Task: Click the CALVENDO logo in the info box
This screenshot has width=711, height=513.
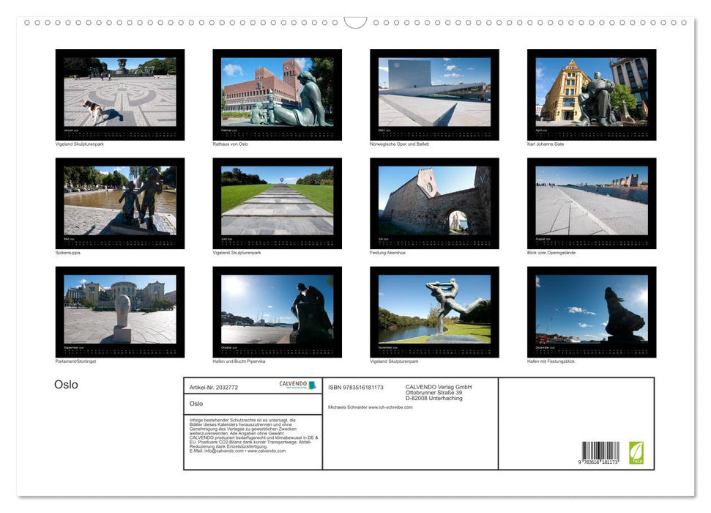Action: point(297,385)
